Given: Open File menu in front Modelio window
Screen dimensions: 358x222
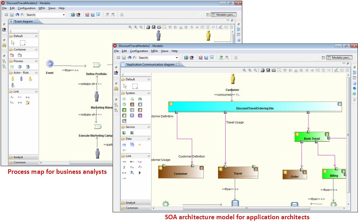Looking at the screenshot, I should click(116, 51).
